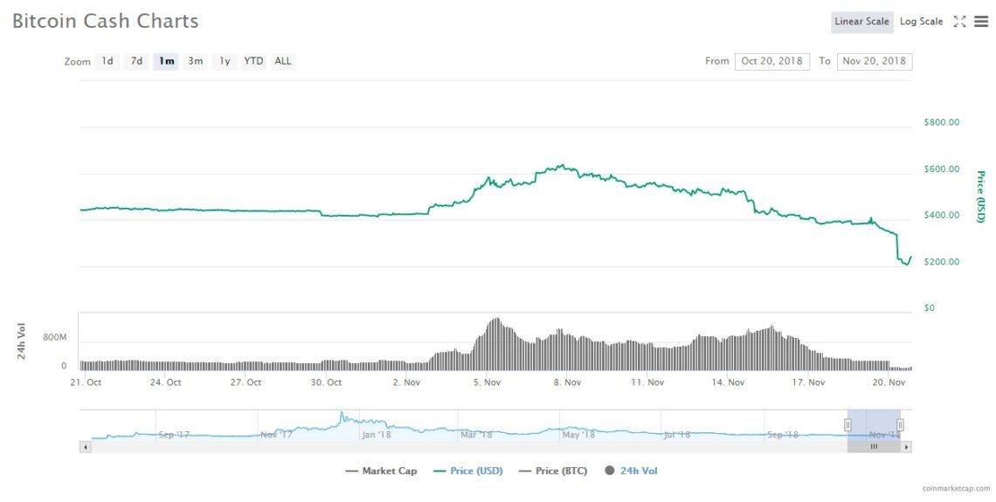Select YTD zoom range
The width and height of the screenshot is (996, 502).
click(x=253, y=61)
